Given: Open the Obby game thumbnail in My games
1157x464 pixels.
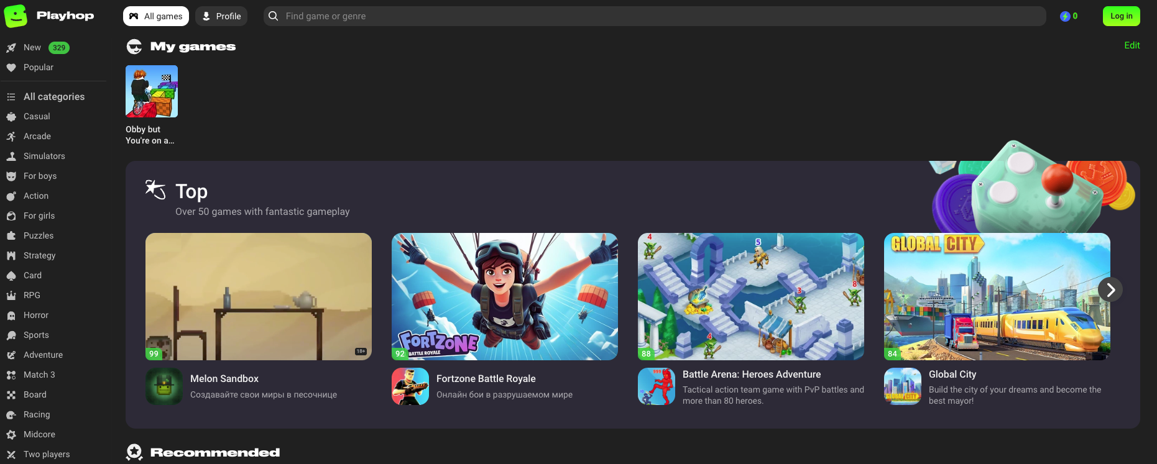Looking at the screenshot, I should point(152,91).
